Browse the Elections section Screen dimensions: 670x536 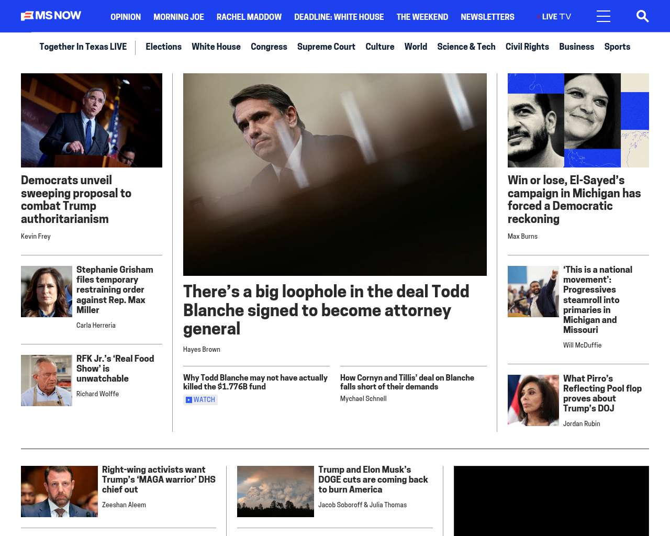163,47
